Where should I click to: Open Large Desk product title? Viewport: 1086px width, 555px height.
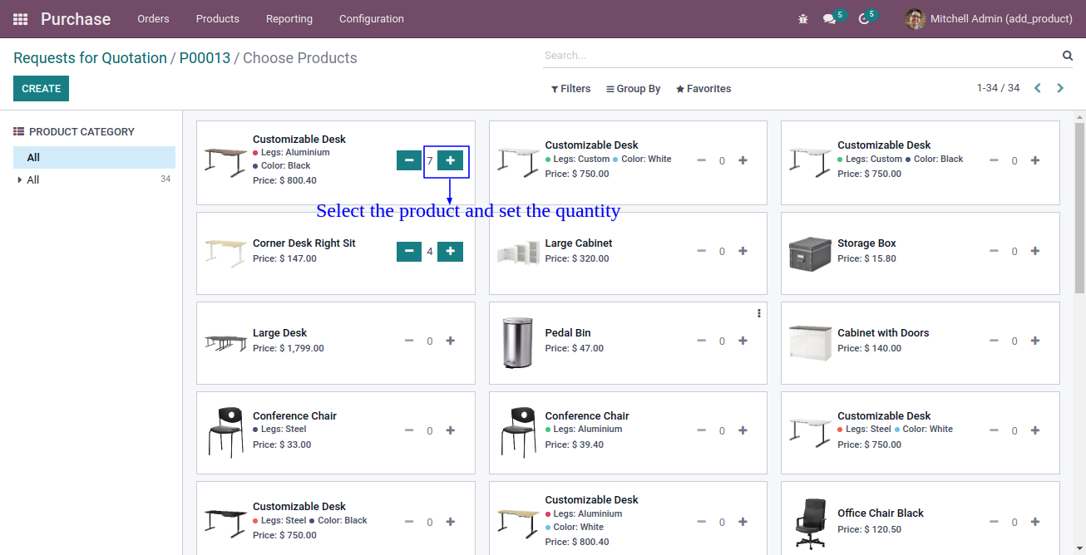(x=280, y=333)
